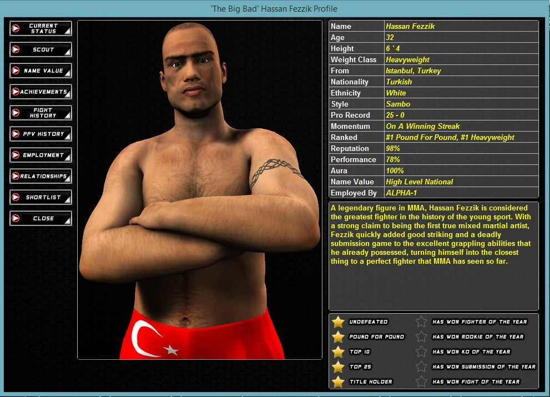The height and width of the screenshot is (397, 550).
Task: Open the PPV History screen
Action: [x=40, y=134]
